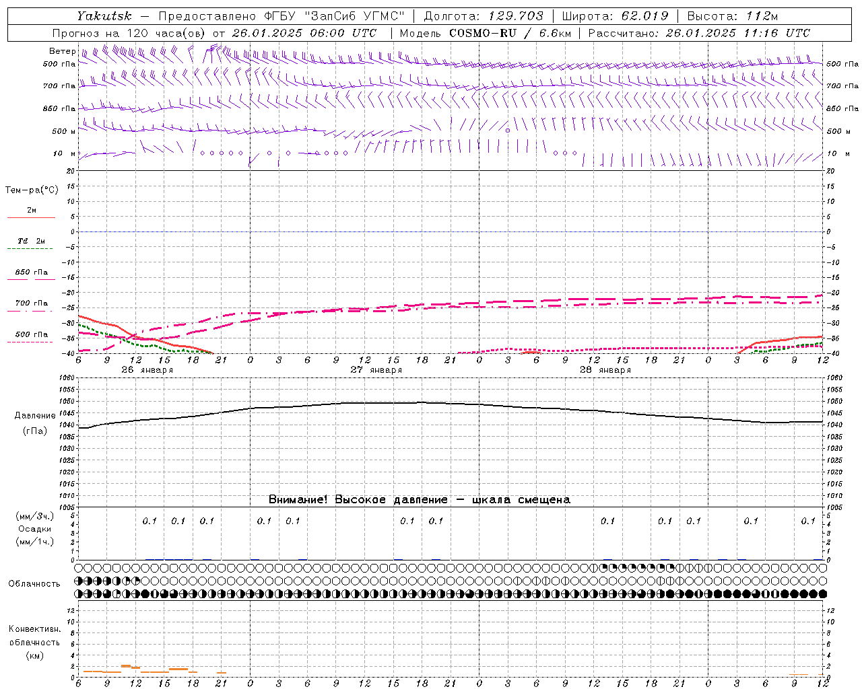This screenshot has height=689, width=862.
Task: Click the Давление pressure panel label
Action: point(35,416)
